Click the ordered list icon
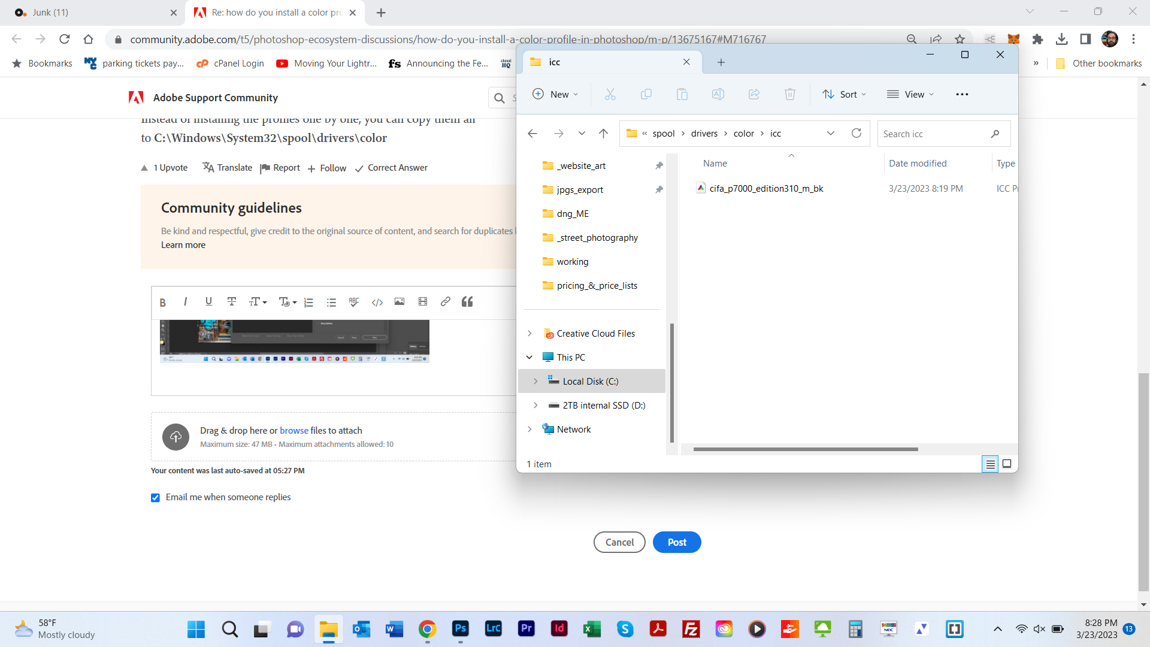 click(310, 302)
